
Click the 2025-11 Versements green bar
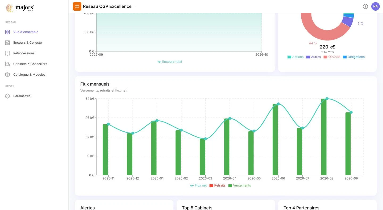(x=105, y=150)
